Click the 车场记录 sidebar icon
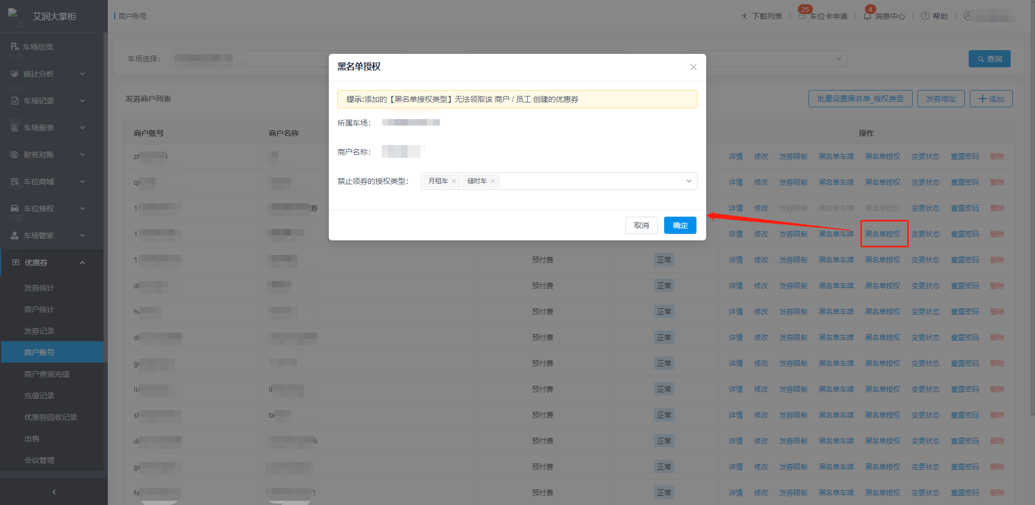Screen dimensions: 1035x505 click(15, 101)
